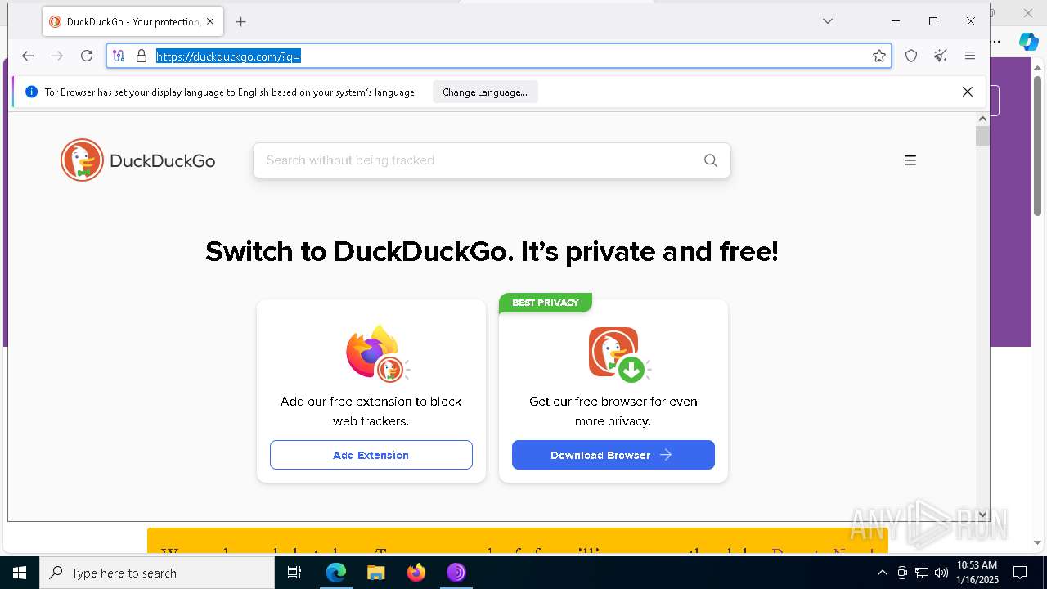Go back with the browser back arrow
The width and height of the screenshot is (1047, 589).
tap(28, 56)
